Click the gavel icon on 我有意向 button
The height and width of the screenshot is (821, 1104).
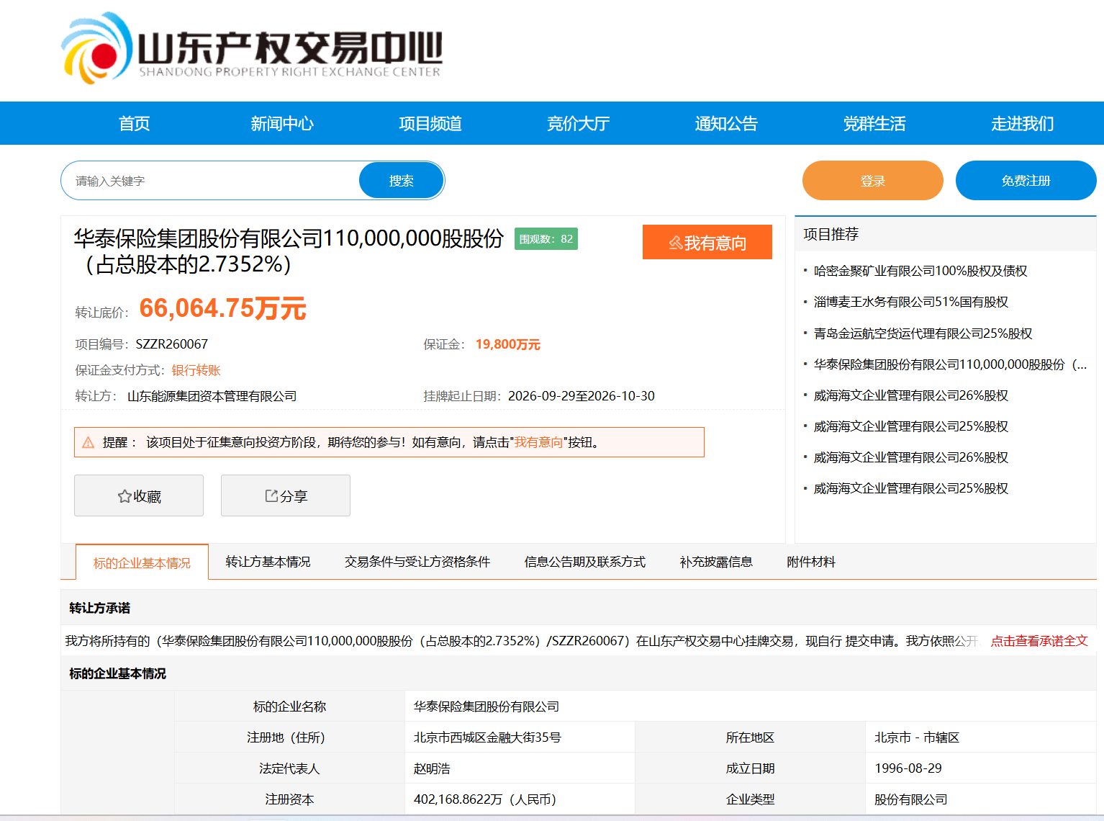[x=675, y=243]
